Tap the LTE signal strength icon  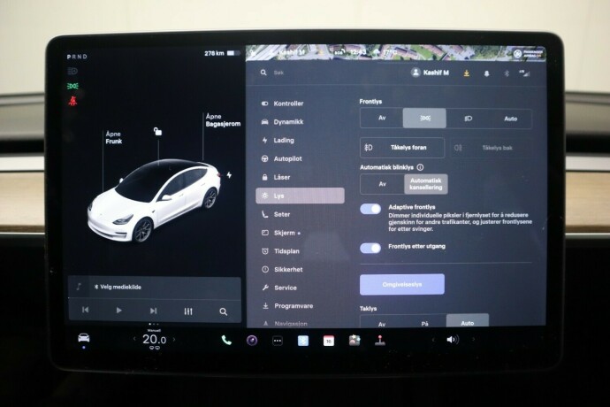click(x=525, y=73)
